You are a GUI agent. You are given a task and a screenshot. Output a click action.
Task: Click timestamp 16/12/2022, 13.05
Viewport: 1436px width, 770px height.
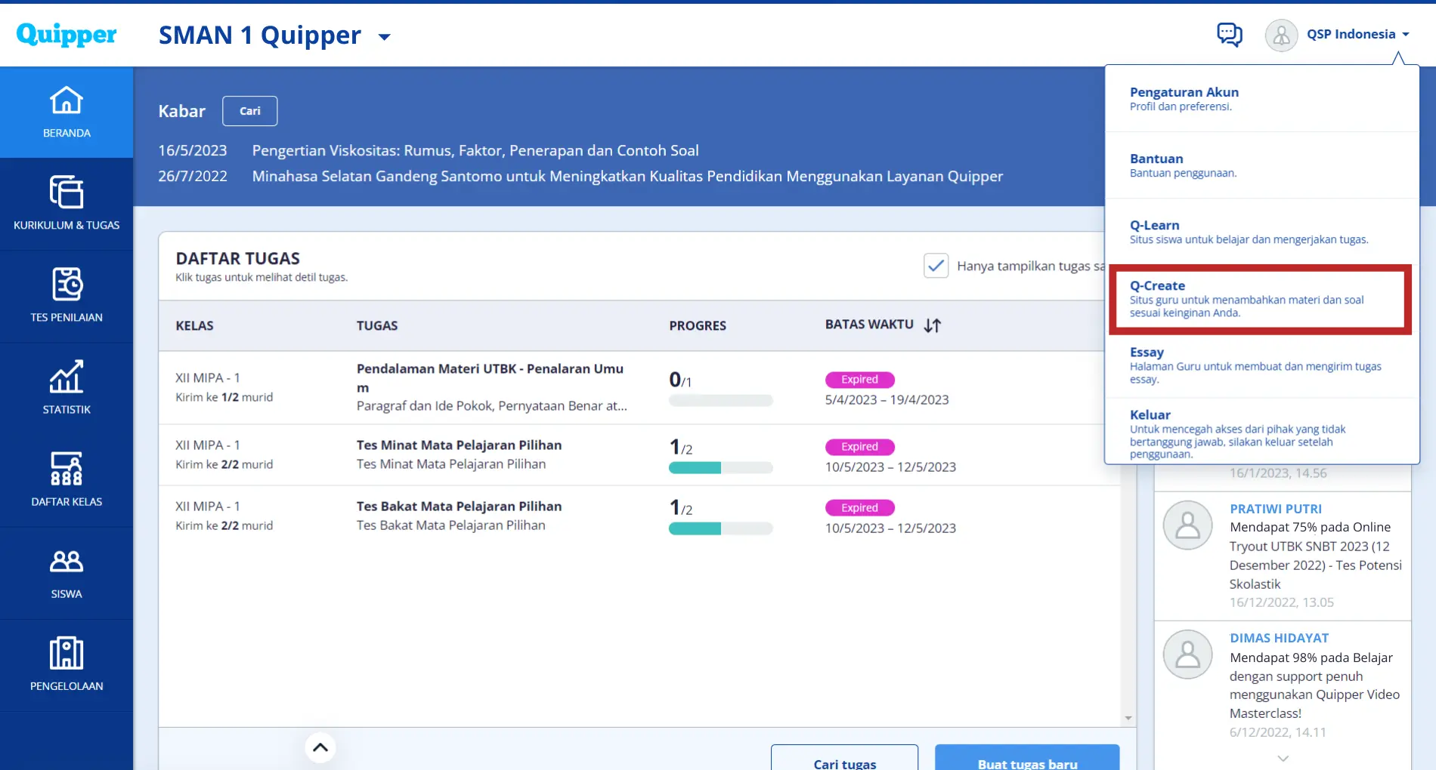pos(1282,602)
